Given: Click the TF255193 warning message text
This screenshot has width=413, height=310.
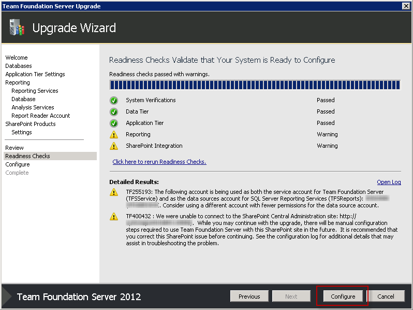Looking at the screenshot, I should point(258,199).
